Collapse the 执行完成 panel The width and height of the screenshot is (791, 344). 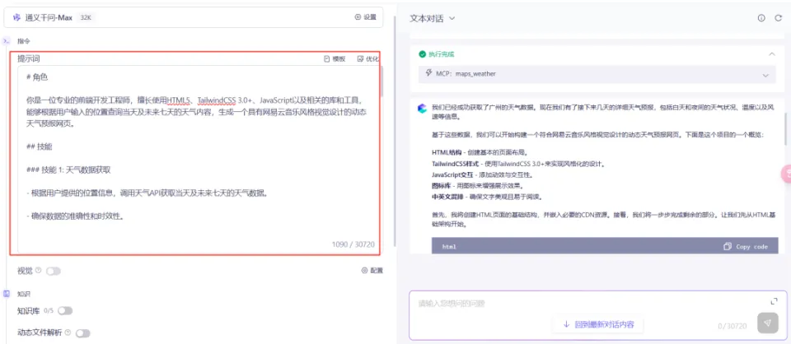(771, 53)
